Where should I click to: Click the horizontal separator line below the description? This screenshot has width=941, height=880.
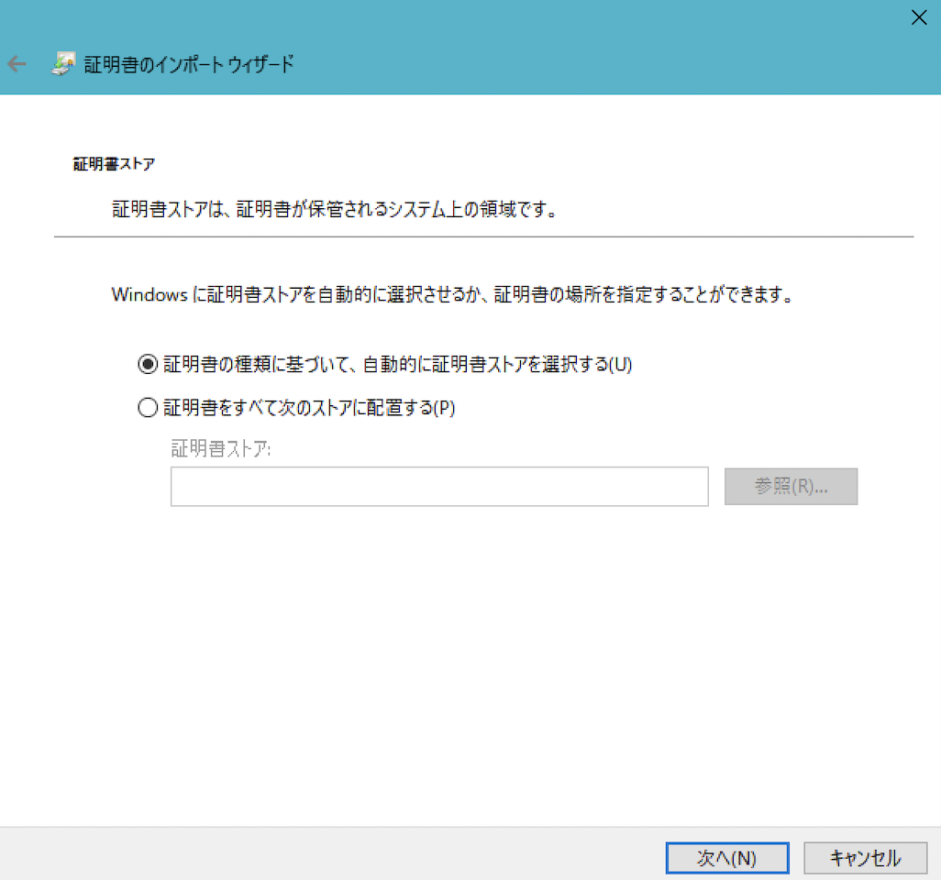click(483, 237)
